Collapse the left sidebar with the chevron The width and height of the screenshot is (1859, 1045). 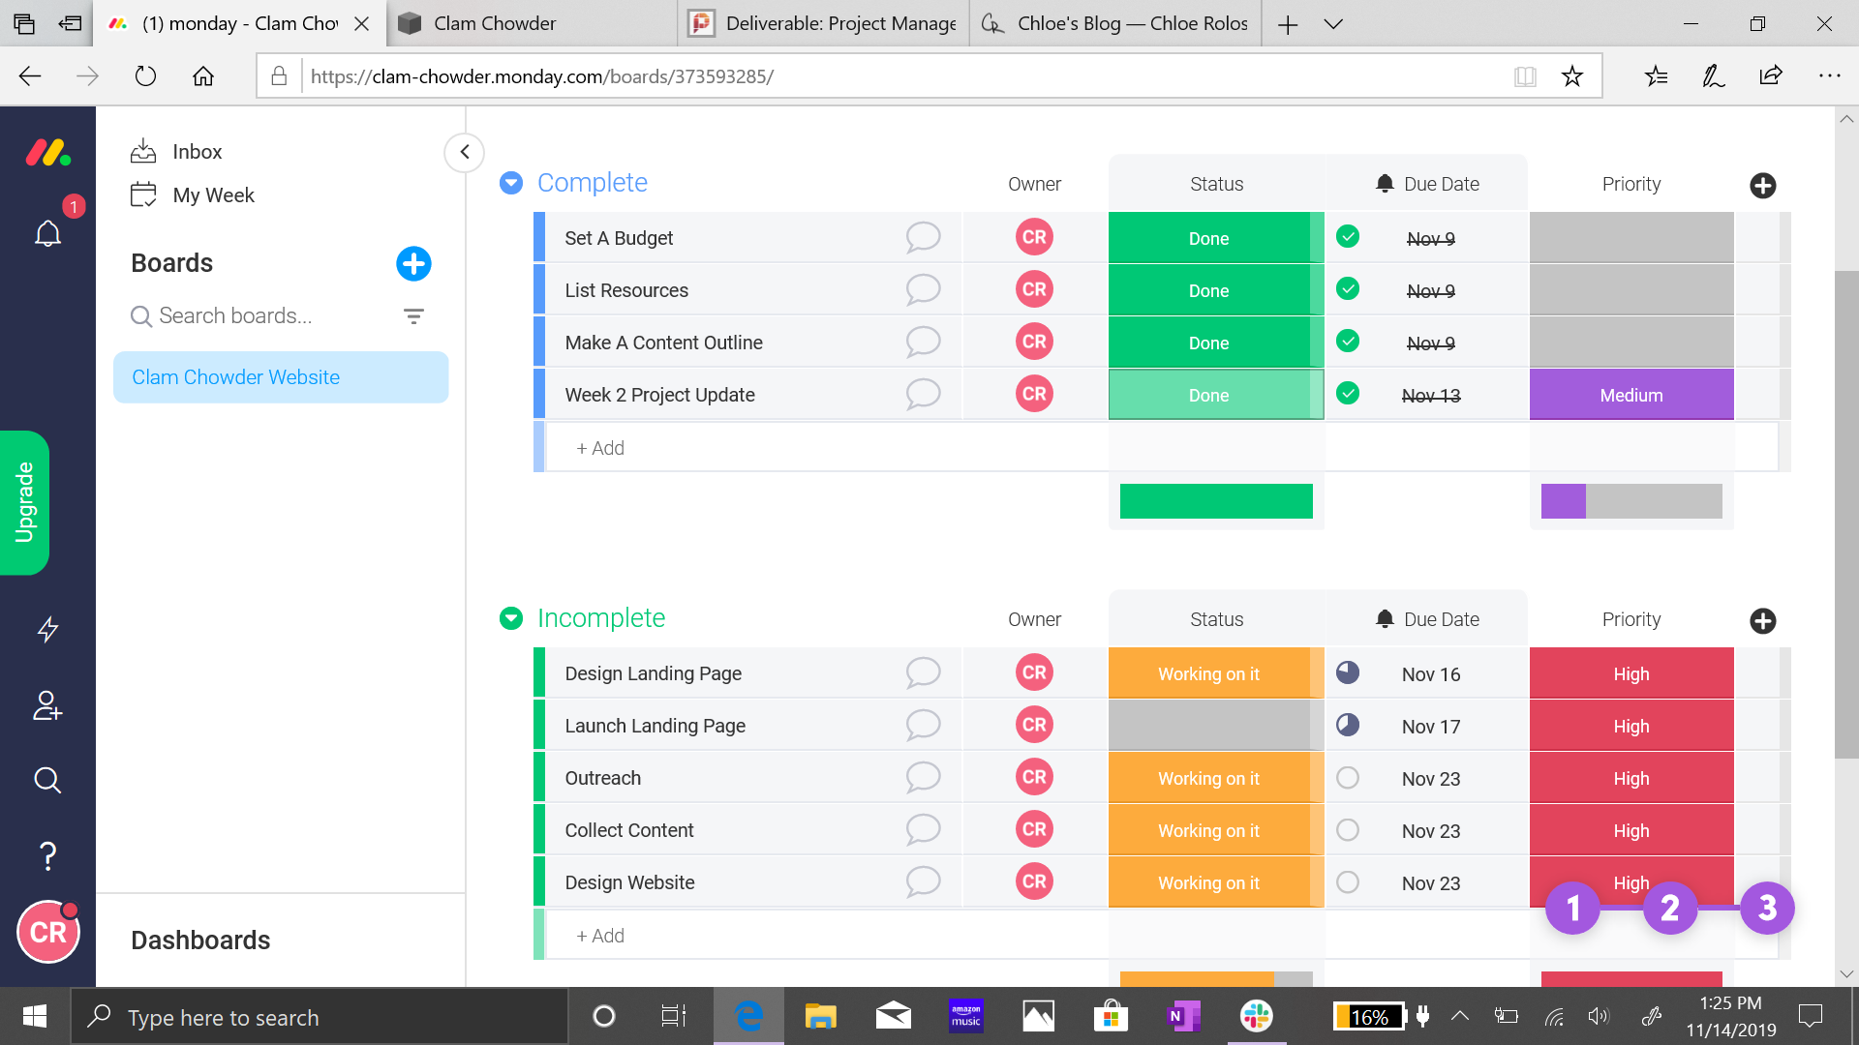(x=464, y=153)
